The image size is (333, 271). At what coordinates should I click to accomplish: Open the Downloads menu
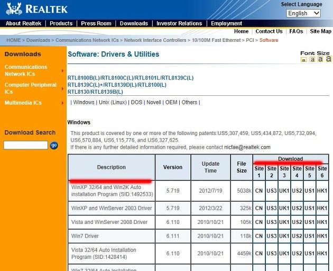point(134,23)
